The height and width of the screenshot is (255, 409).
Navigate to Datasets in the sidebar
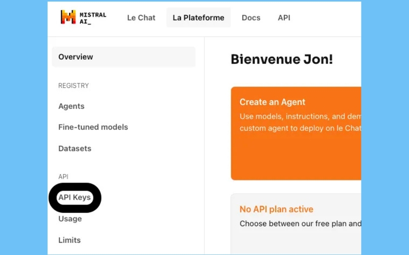tap(75, 148)
